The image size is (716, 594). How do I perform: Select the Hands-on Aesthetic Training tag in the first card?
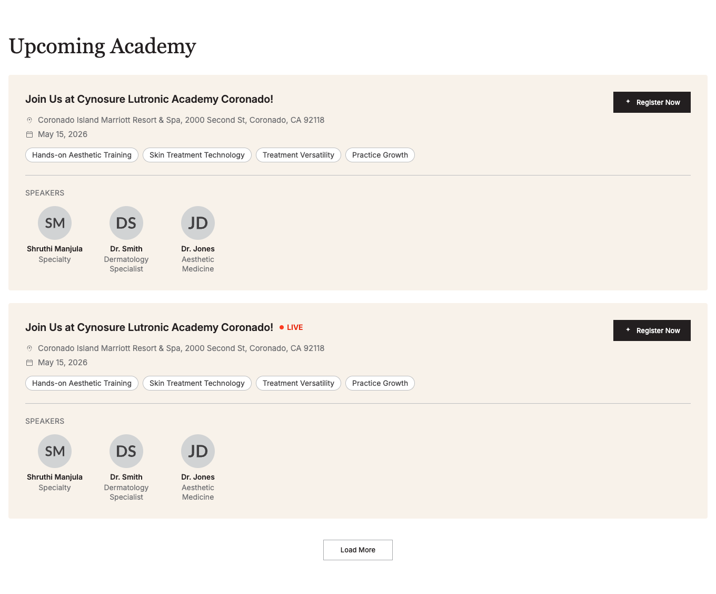point(82,155)
